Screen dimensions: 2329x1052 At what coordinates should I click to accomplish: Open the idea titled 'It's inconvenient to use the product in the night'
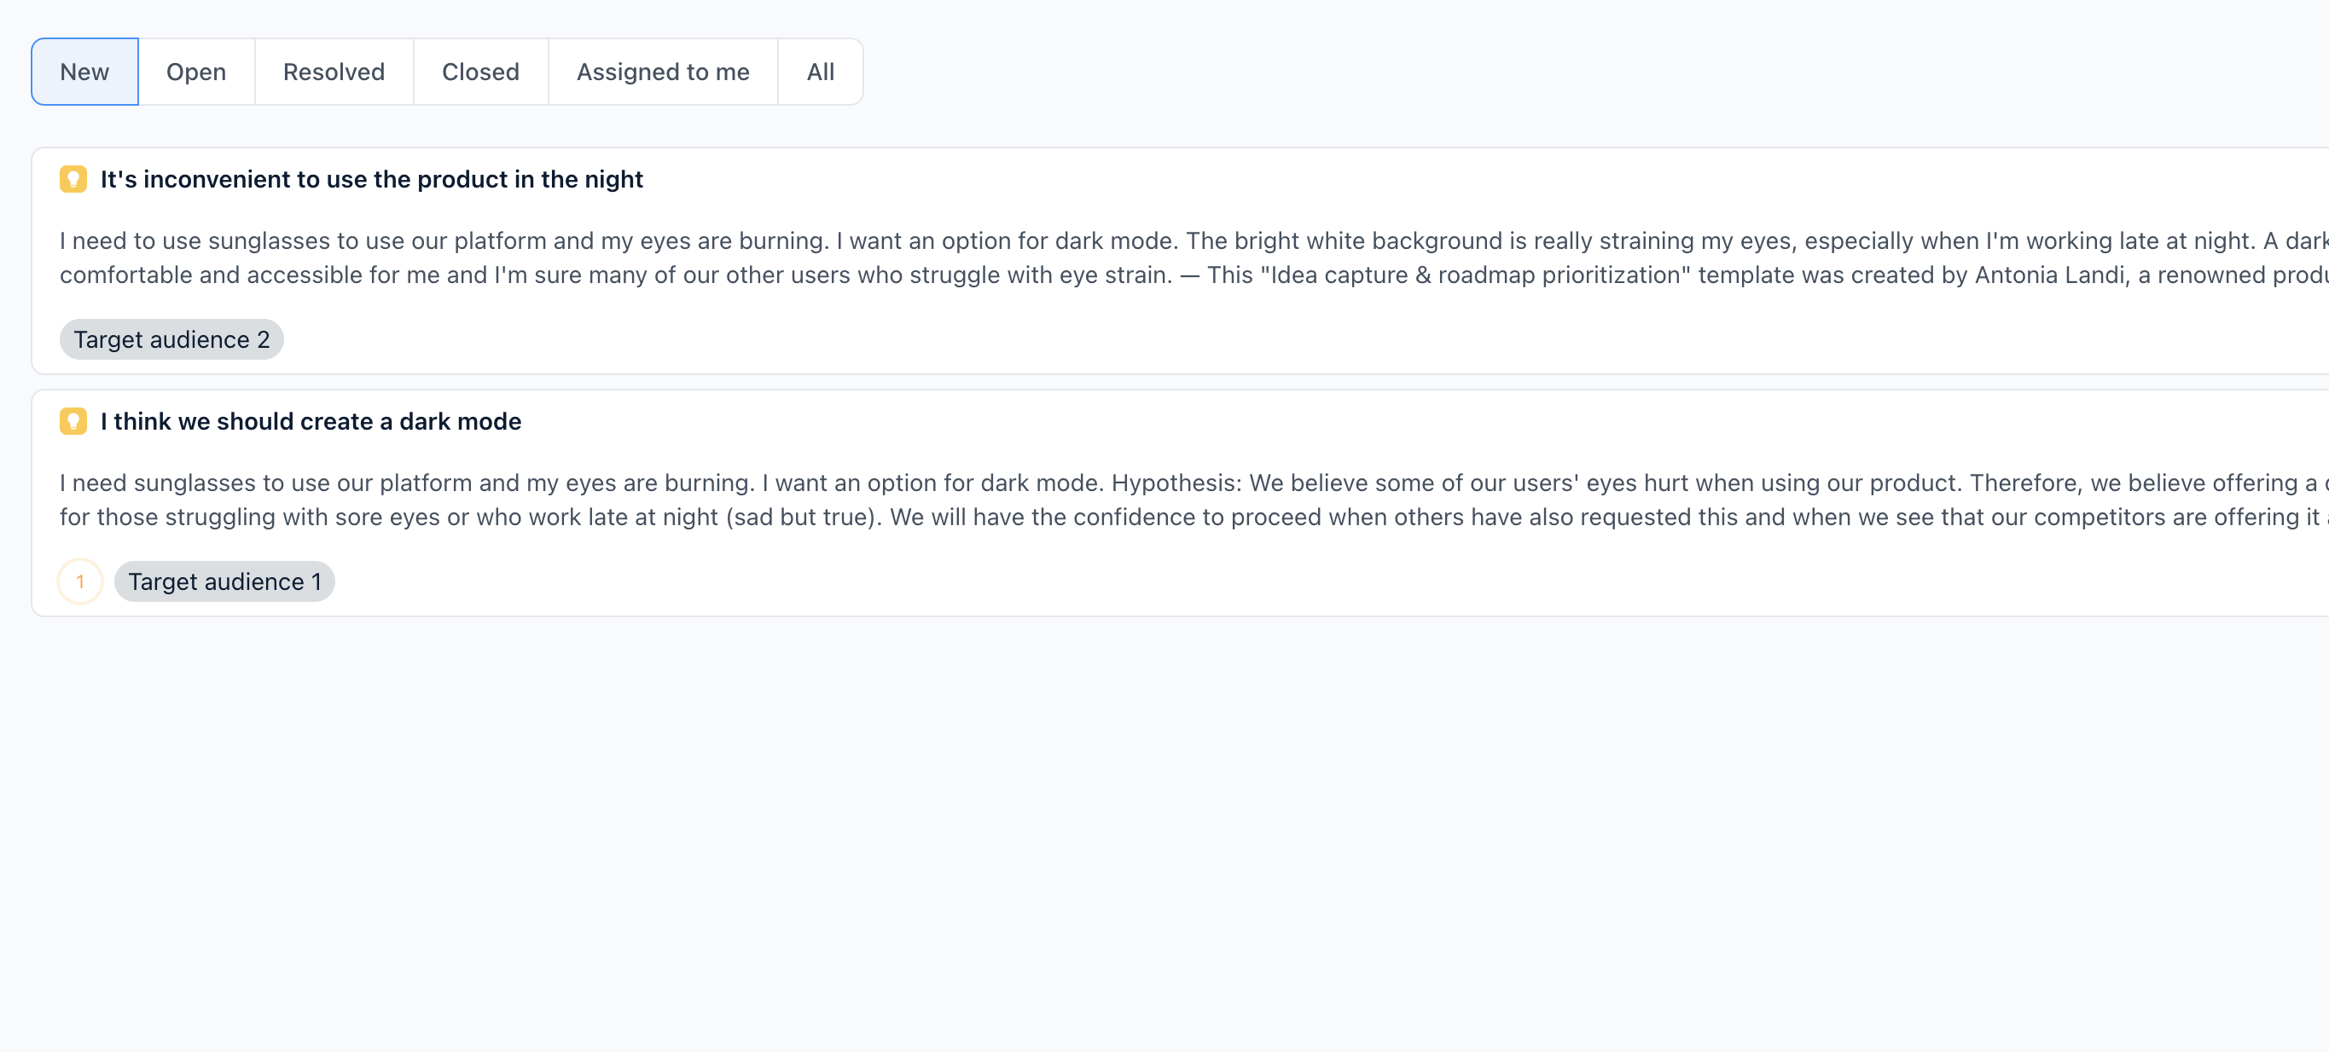click(x=371, y=179)
